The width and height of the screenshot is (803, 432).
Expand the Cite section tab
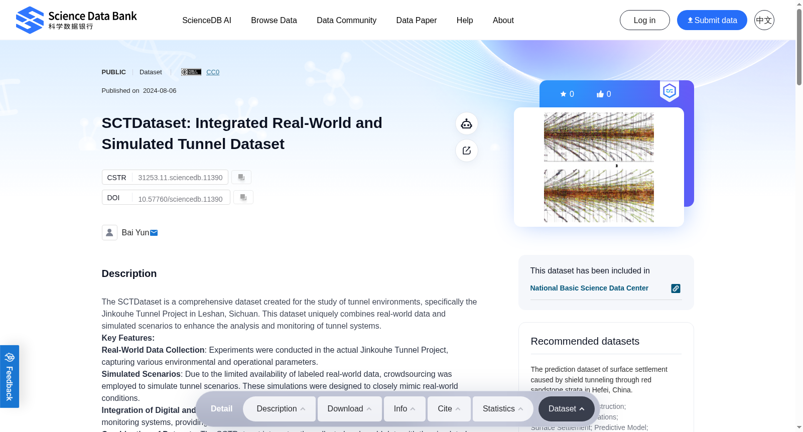(x=449, y=409)
